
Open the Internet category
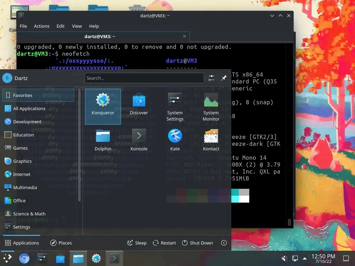[38, 174]
